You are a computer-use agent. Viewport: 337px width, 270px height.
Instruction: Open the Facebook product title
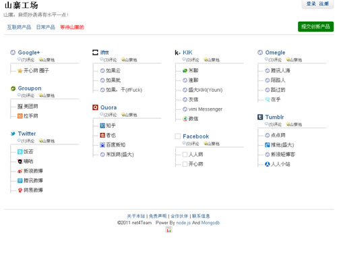point(196,136)
